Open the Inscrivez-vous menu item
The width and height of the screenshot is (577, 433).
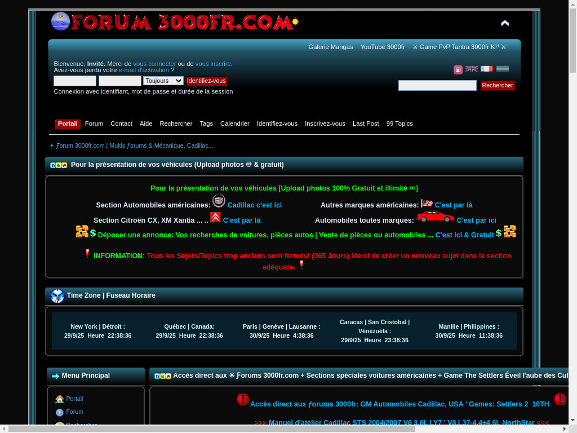click(x=325, y=123)
